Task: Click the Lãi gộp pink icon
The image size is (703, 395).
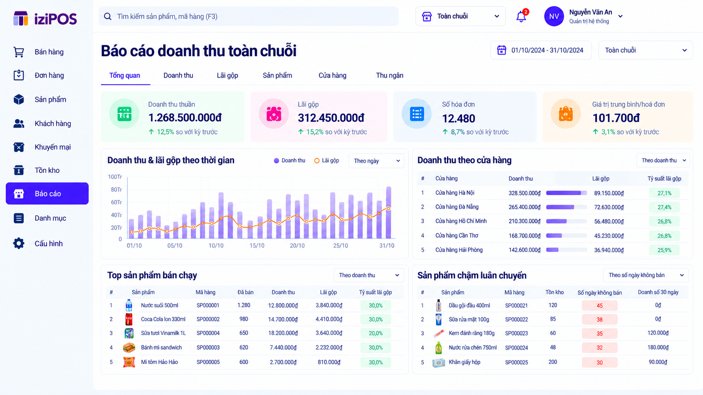Action: [x=274, y=114]
